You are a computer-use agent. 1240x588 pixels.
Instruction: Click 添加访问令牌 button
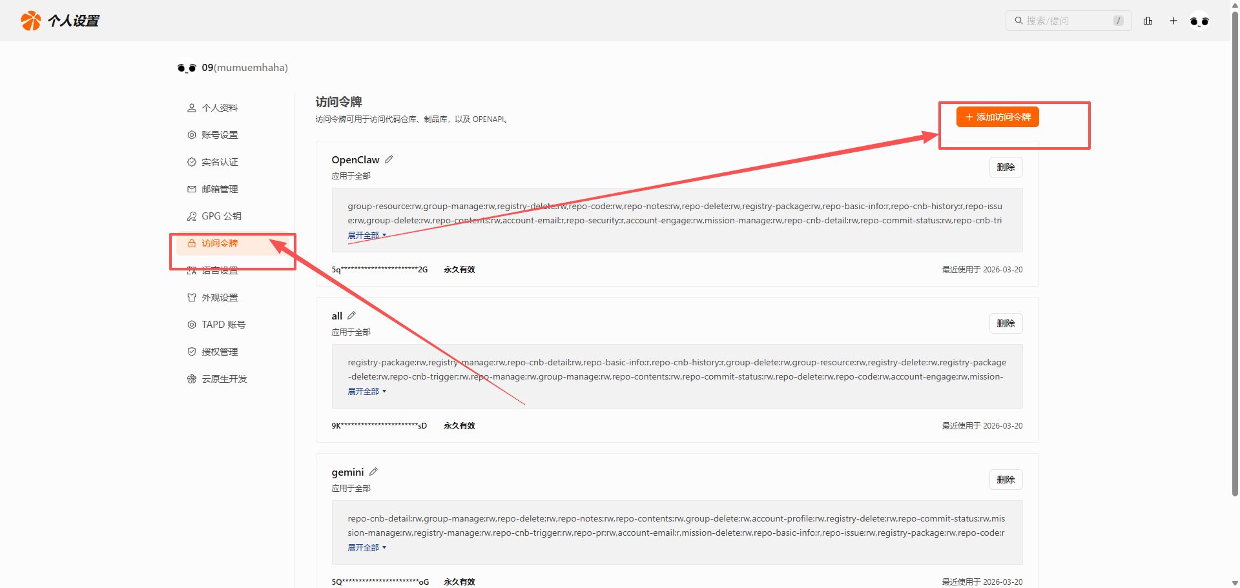[997, 117]
